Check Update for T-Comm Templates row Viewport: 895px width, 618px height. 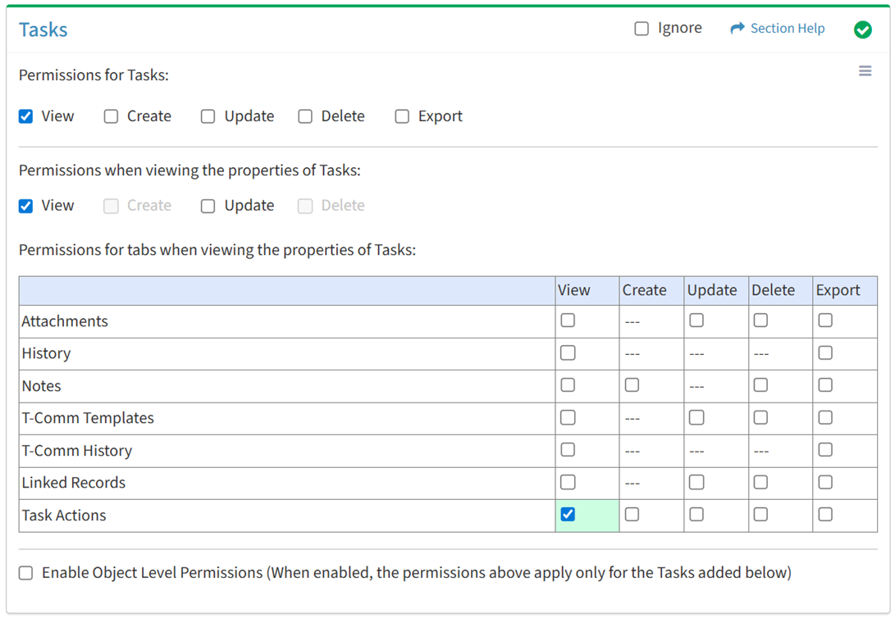(696, 418)
